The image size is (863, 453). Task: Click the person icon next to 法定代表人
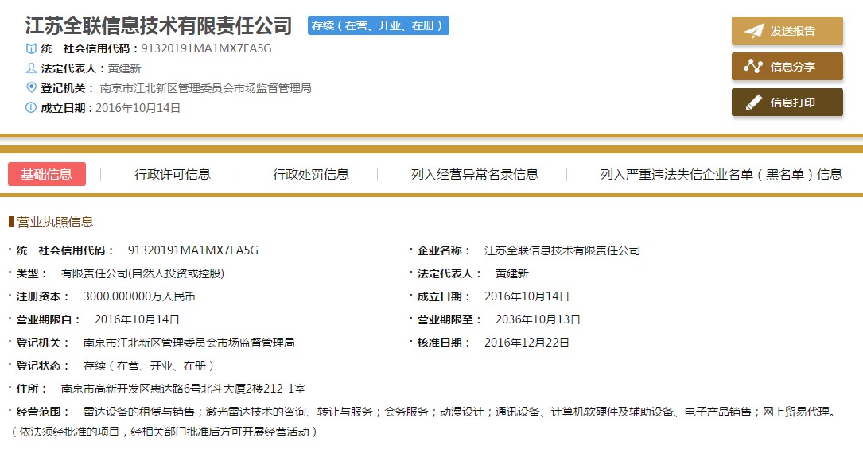pyautogui.click(x=31, y=68)
